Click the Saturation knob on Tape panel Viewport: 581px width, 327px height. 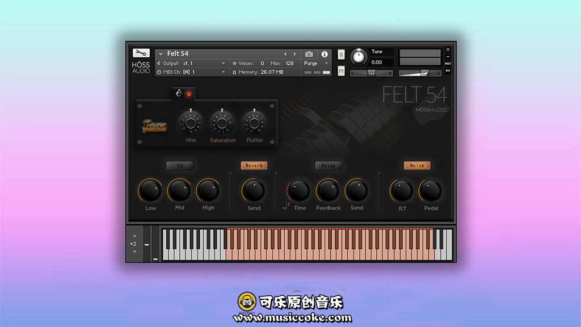pyautogui.click(x=222, y=123)
